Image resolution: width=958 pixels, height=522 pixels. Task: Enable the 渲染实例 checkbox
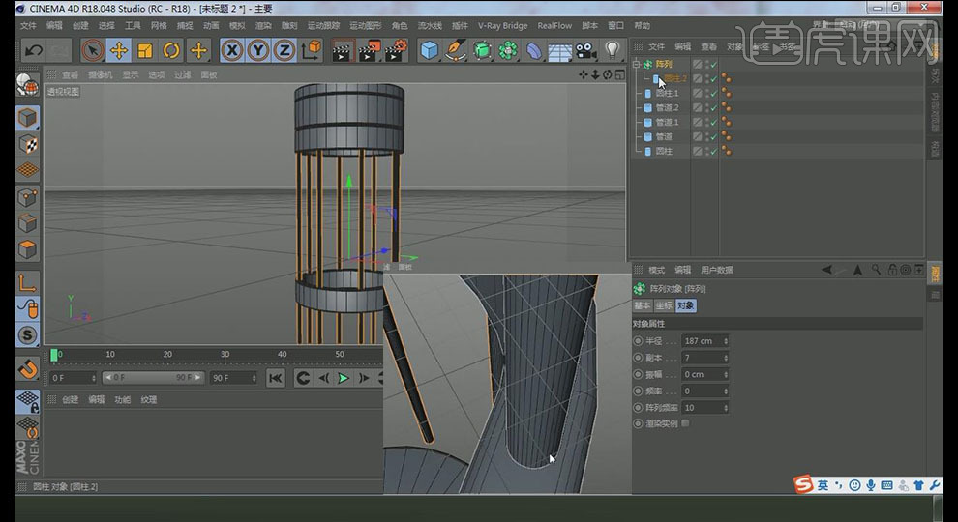(x=685, y=423)
